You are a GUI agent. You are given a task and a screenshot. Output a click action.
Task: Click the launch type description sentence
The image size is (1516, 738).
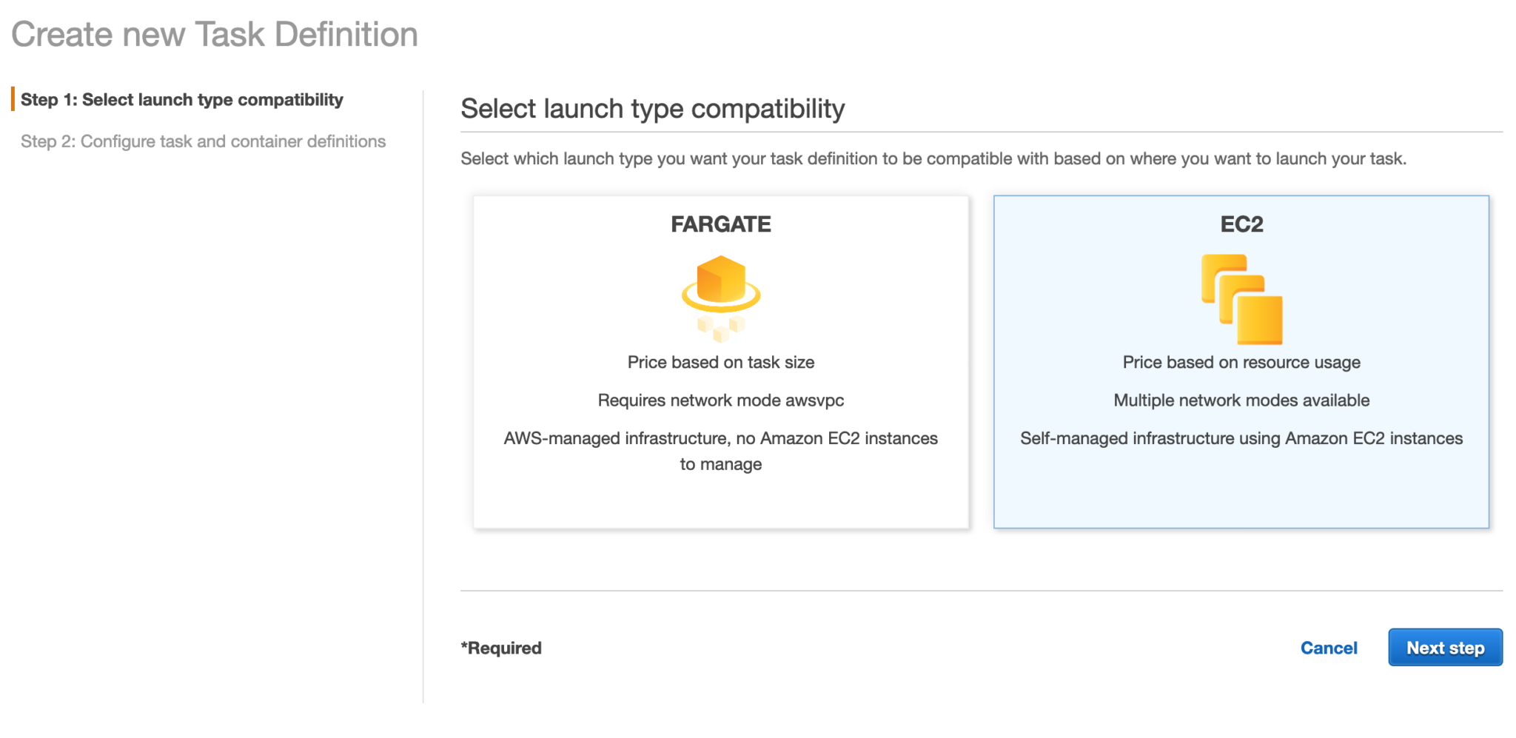934,158
